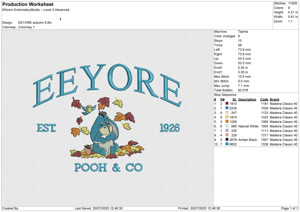Click the Amber Black swatch for stop 9
300x212 pixels.
tap(227, 140)
